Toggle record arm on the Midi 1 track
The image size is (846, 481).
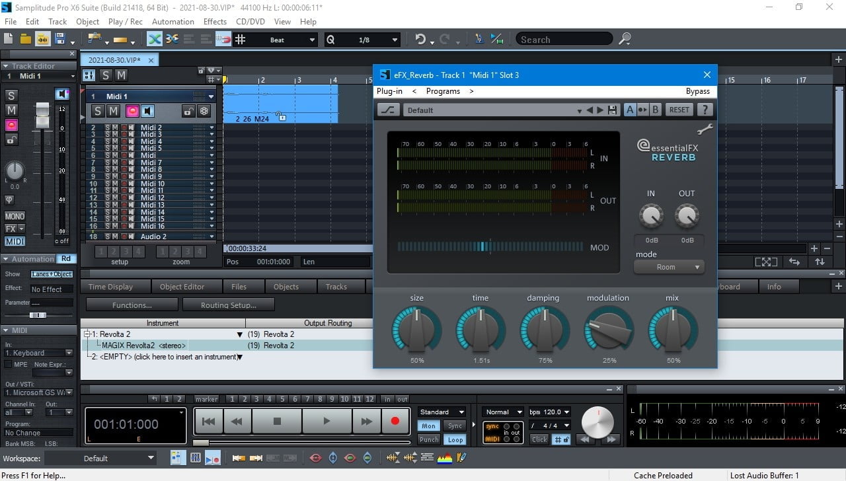(132, 111)
